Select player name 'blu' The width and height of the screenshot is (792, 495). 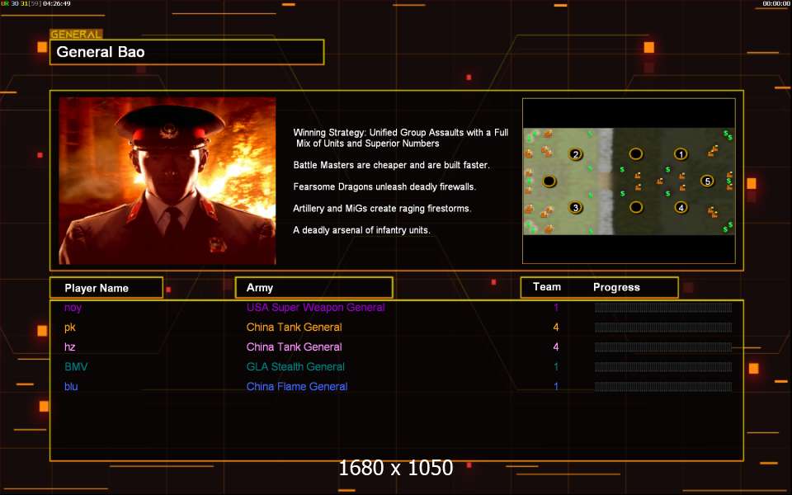71,386
